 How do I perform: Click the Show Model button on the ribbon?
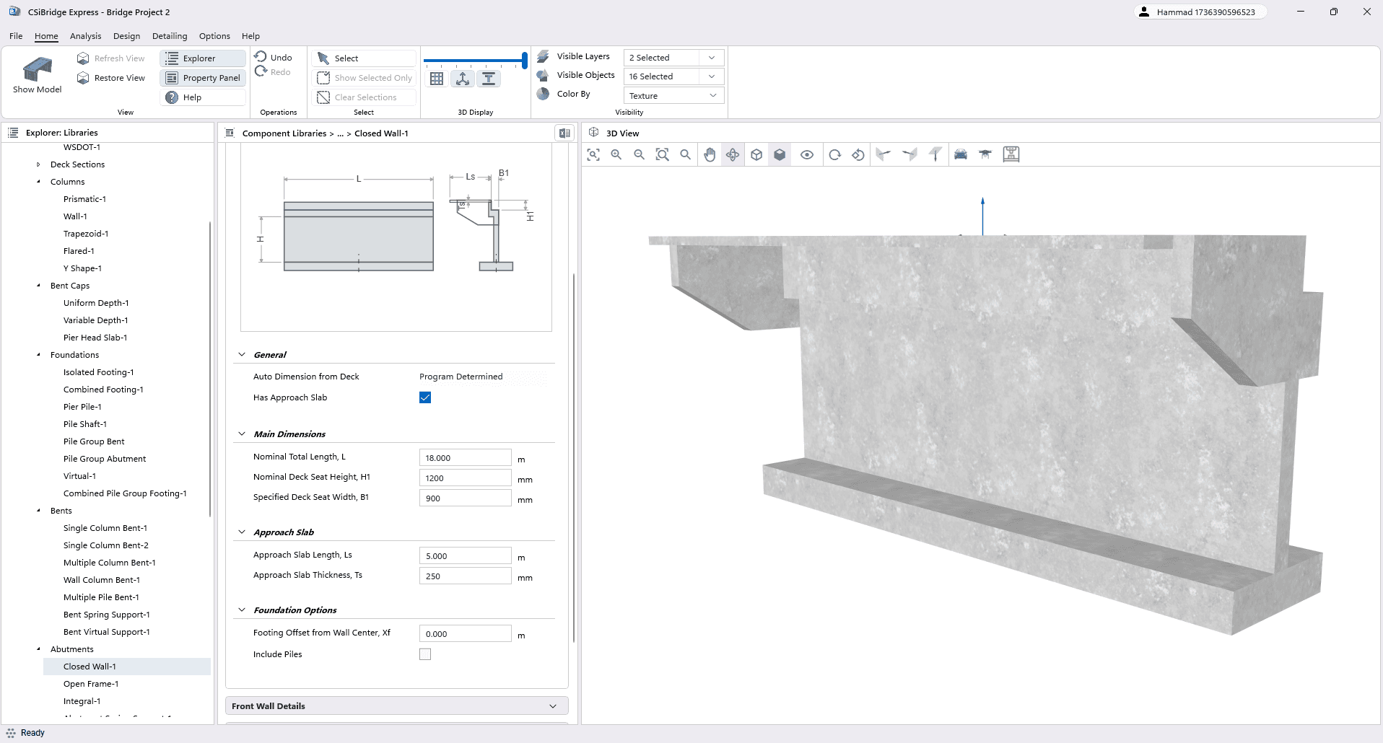click(x=37, y=73)
